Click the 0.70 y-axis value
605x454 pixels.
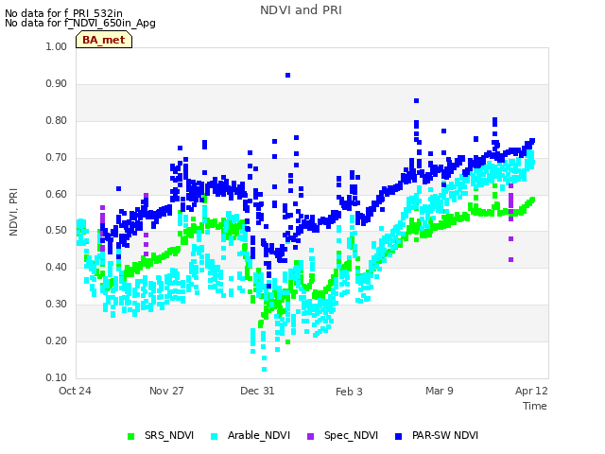[57, 158]
